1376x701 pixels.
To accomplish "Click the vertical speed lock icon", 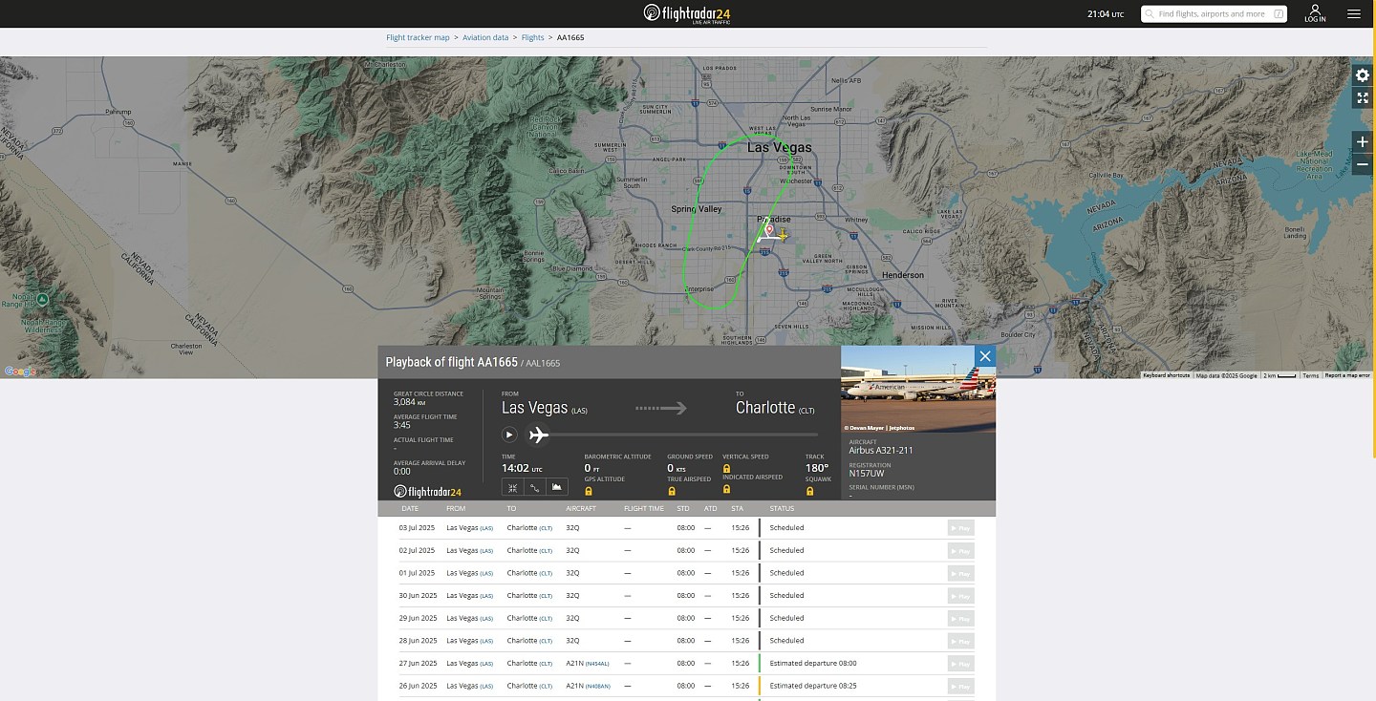I will click(727, 469).
